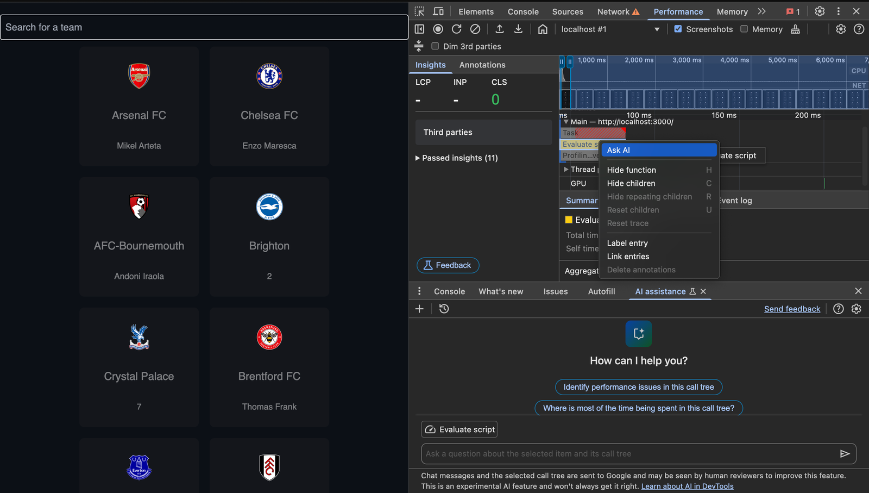Open the Event log tab
Viewport: 869px width, 493px height.
tap(736, 201)
